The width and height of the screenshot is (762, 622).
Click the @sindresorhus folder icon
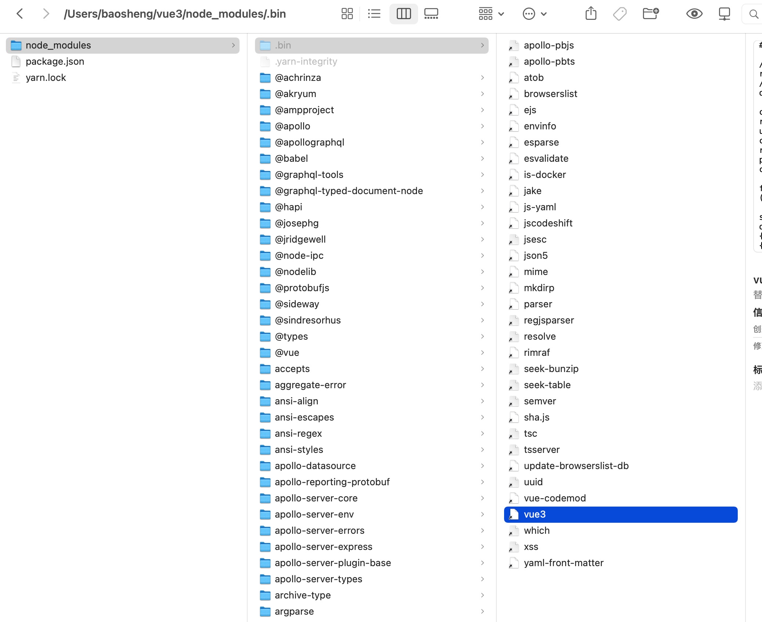[x=265, y=320]
